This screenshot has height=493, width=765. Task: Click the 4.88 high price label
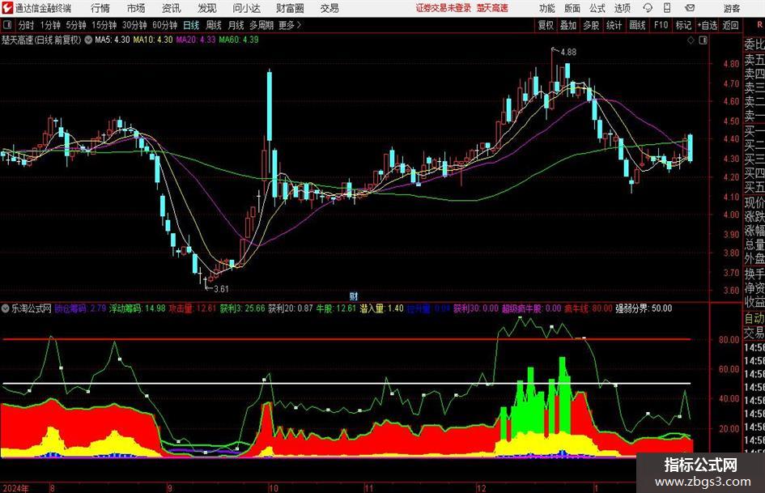coord(568,53)
